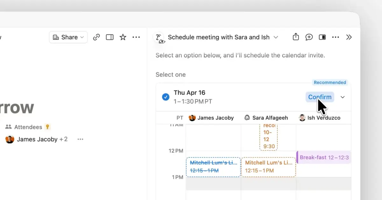Open the more options menu in the AI pane
This screenshot has height=200, width=382.
[336, 37]
